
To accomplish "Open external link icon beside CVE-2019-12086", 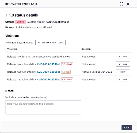I will (x=59, y=72).
